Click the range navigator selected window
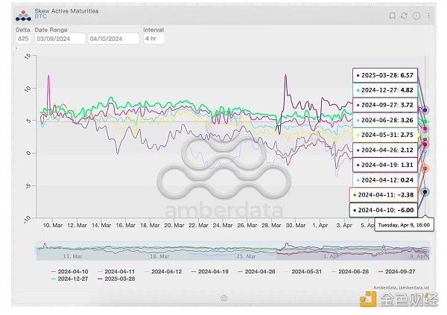 [x=353, y=251]
